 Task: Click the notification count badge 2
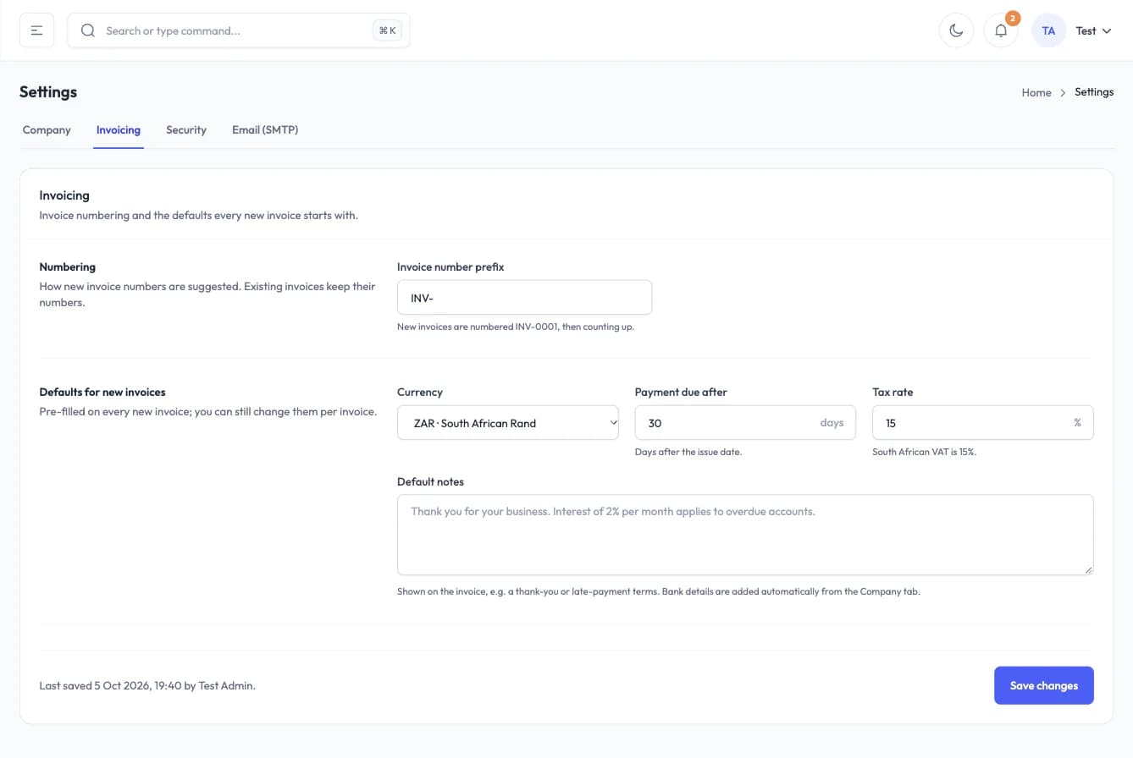pyautogui.click(x=1013, y=18)
